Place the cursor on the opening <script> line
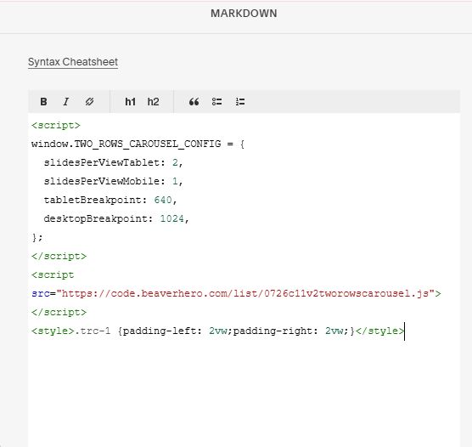Screen dimensions: 472x447 [56, 126]
